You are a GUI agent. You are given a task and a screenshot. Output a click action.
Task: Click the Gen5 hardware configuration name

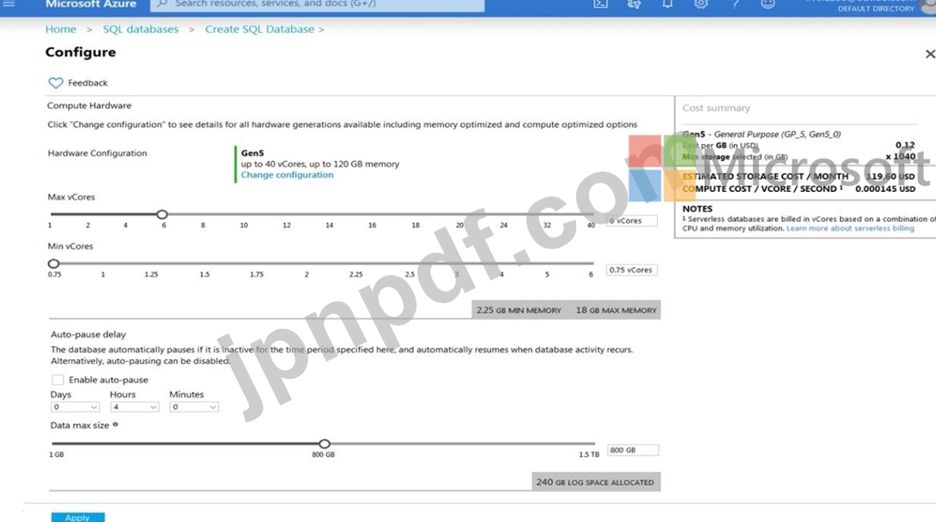pos(252,153)
